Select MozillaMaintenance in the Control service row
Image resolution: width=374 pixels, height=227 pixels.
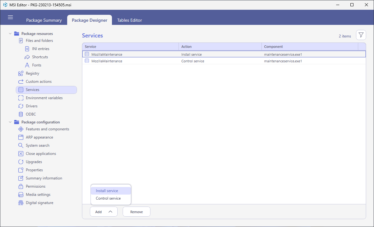coord(107,61)
